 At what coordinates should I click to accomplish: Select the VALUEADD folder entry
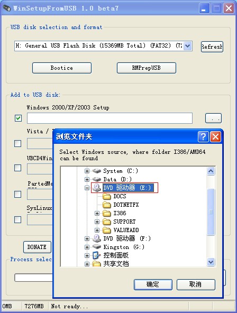[x=126, y=230]
